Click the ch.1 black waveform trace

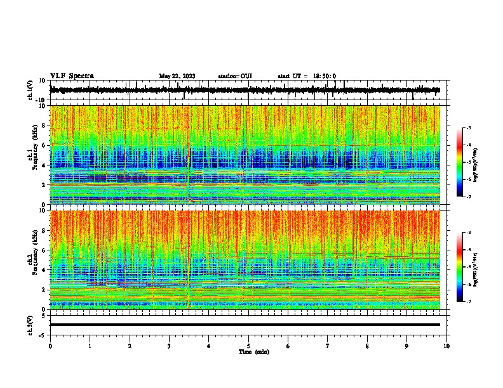click(x=245, y=90)
